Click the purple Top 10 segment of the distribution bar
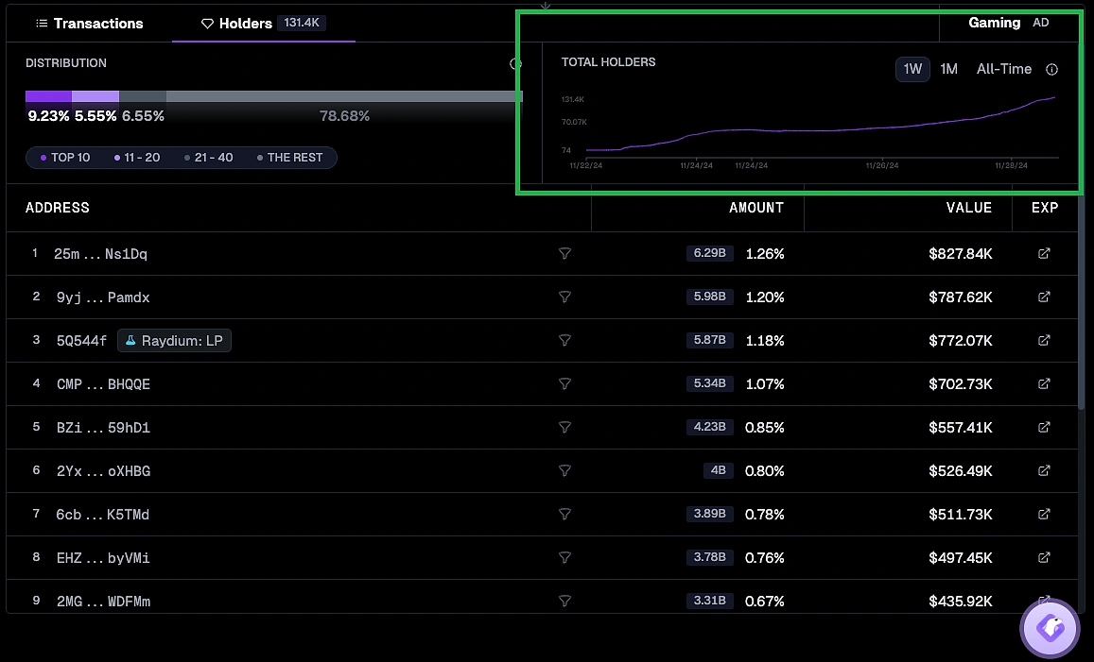The width and height of the screenshot is (1094, 662). tap(47, 96)
